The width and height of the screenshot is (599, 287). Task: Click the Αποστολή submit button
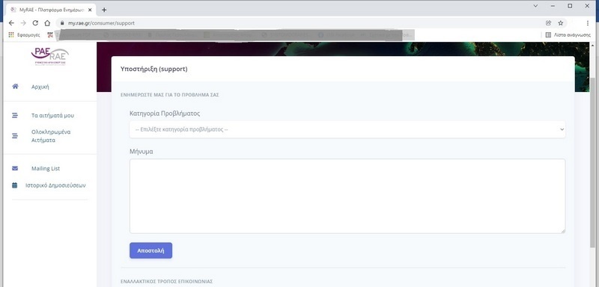[151, 250]
